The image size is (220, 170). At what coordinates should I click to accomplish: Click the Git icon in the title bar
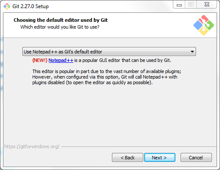pyautogui.click(x=7, y=6)
